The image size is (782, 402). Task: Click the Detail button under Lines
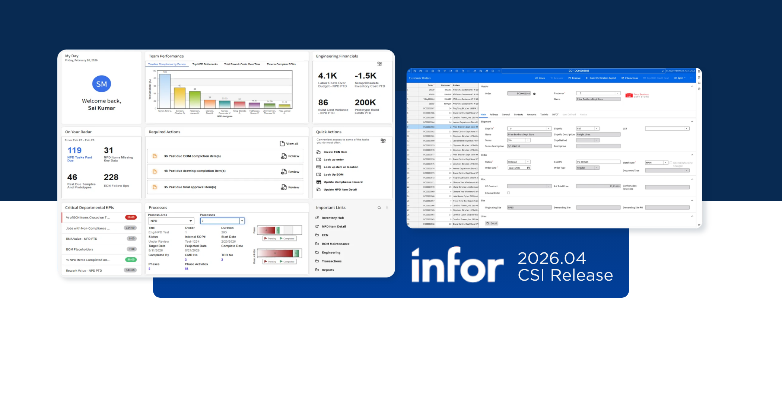point(492,223)
